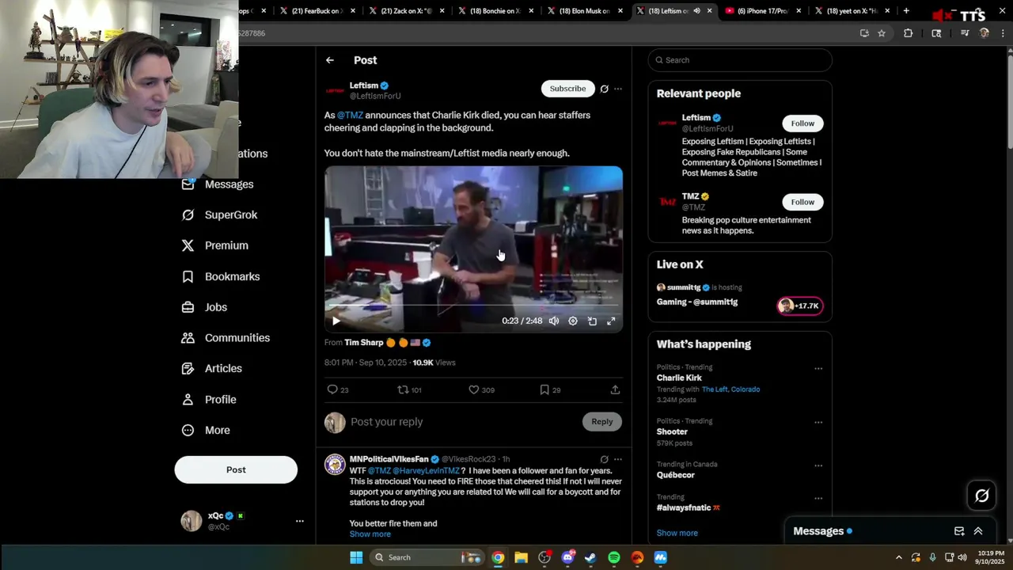Open options for Shooter trend

pos(818,422)
